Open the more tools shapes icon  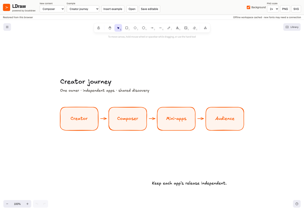point(205,28)
